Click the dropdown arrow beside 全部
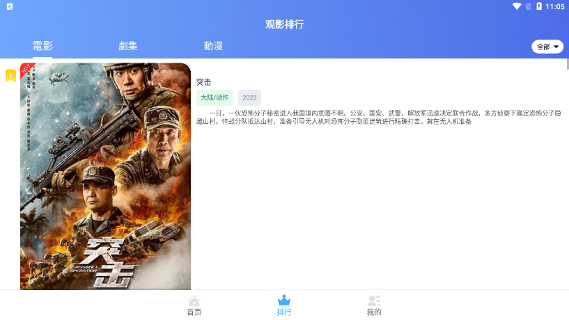 pos(556,47)
